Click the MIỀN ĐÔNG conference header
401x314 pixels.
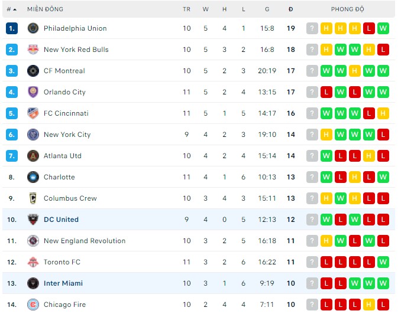tap(45, 9)
